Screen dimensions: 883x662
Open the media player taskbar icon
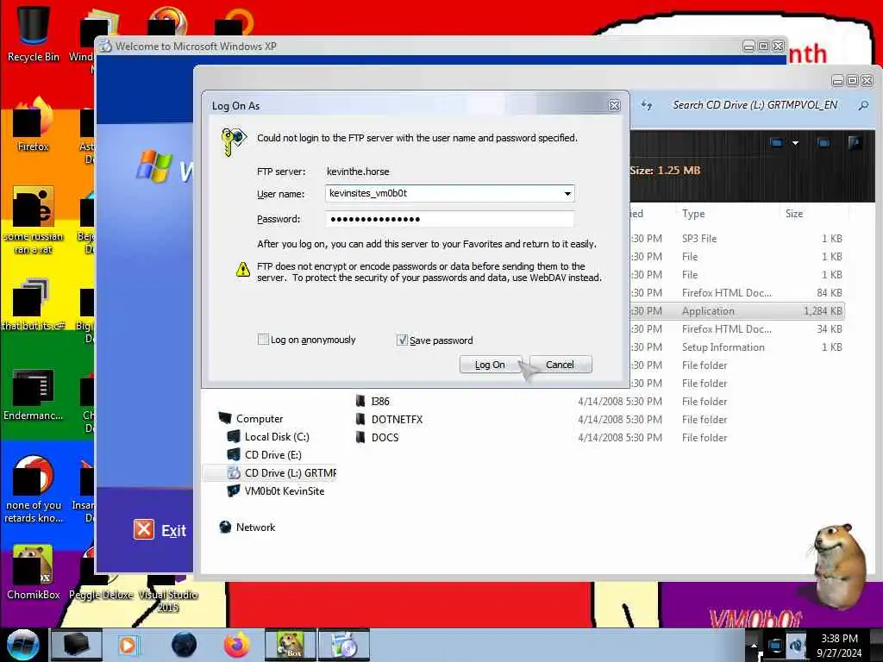point(128,645)
